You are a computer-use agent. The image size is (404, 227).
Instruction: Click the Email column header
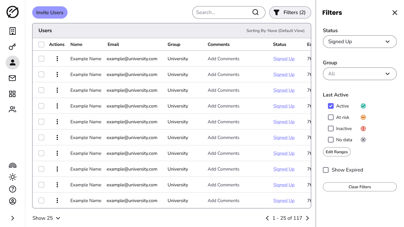[x=113, y=44]
